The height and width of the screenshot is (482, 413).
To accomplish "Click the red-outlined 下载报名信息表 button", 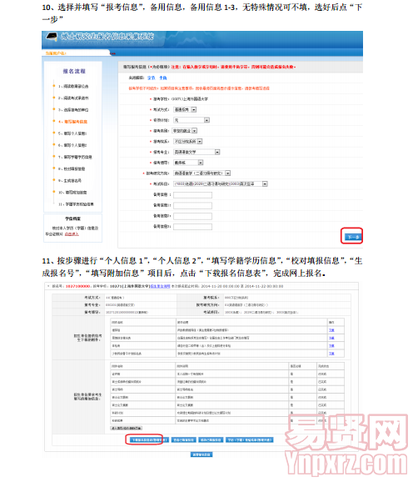I will tap(148, 439).
